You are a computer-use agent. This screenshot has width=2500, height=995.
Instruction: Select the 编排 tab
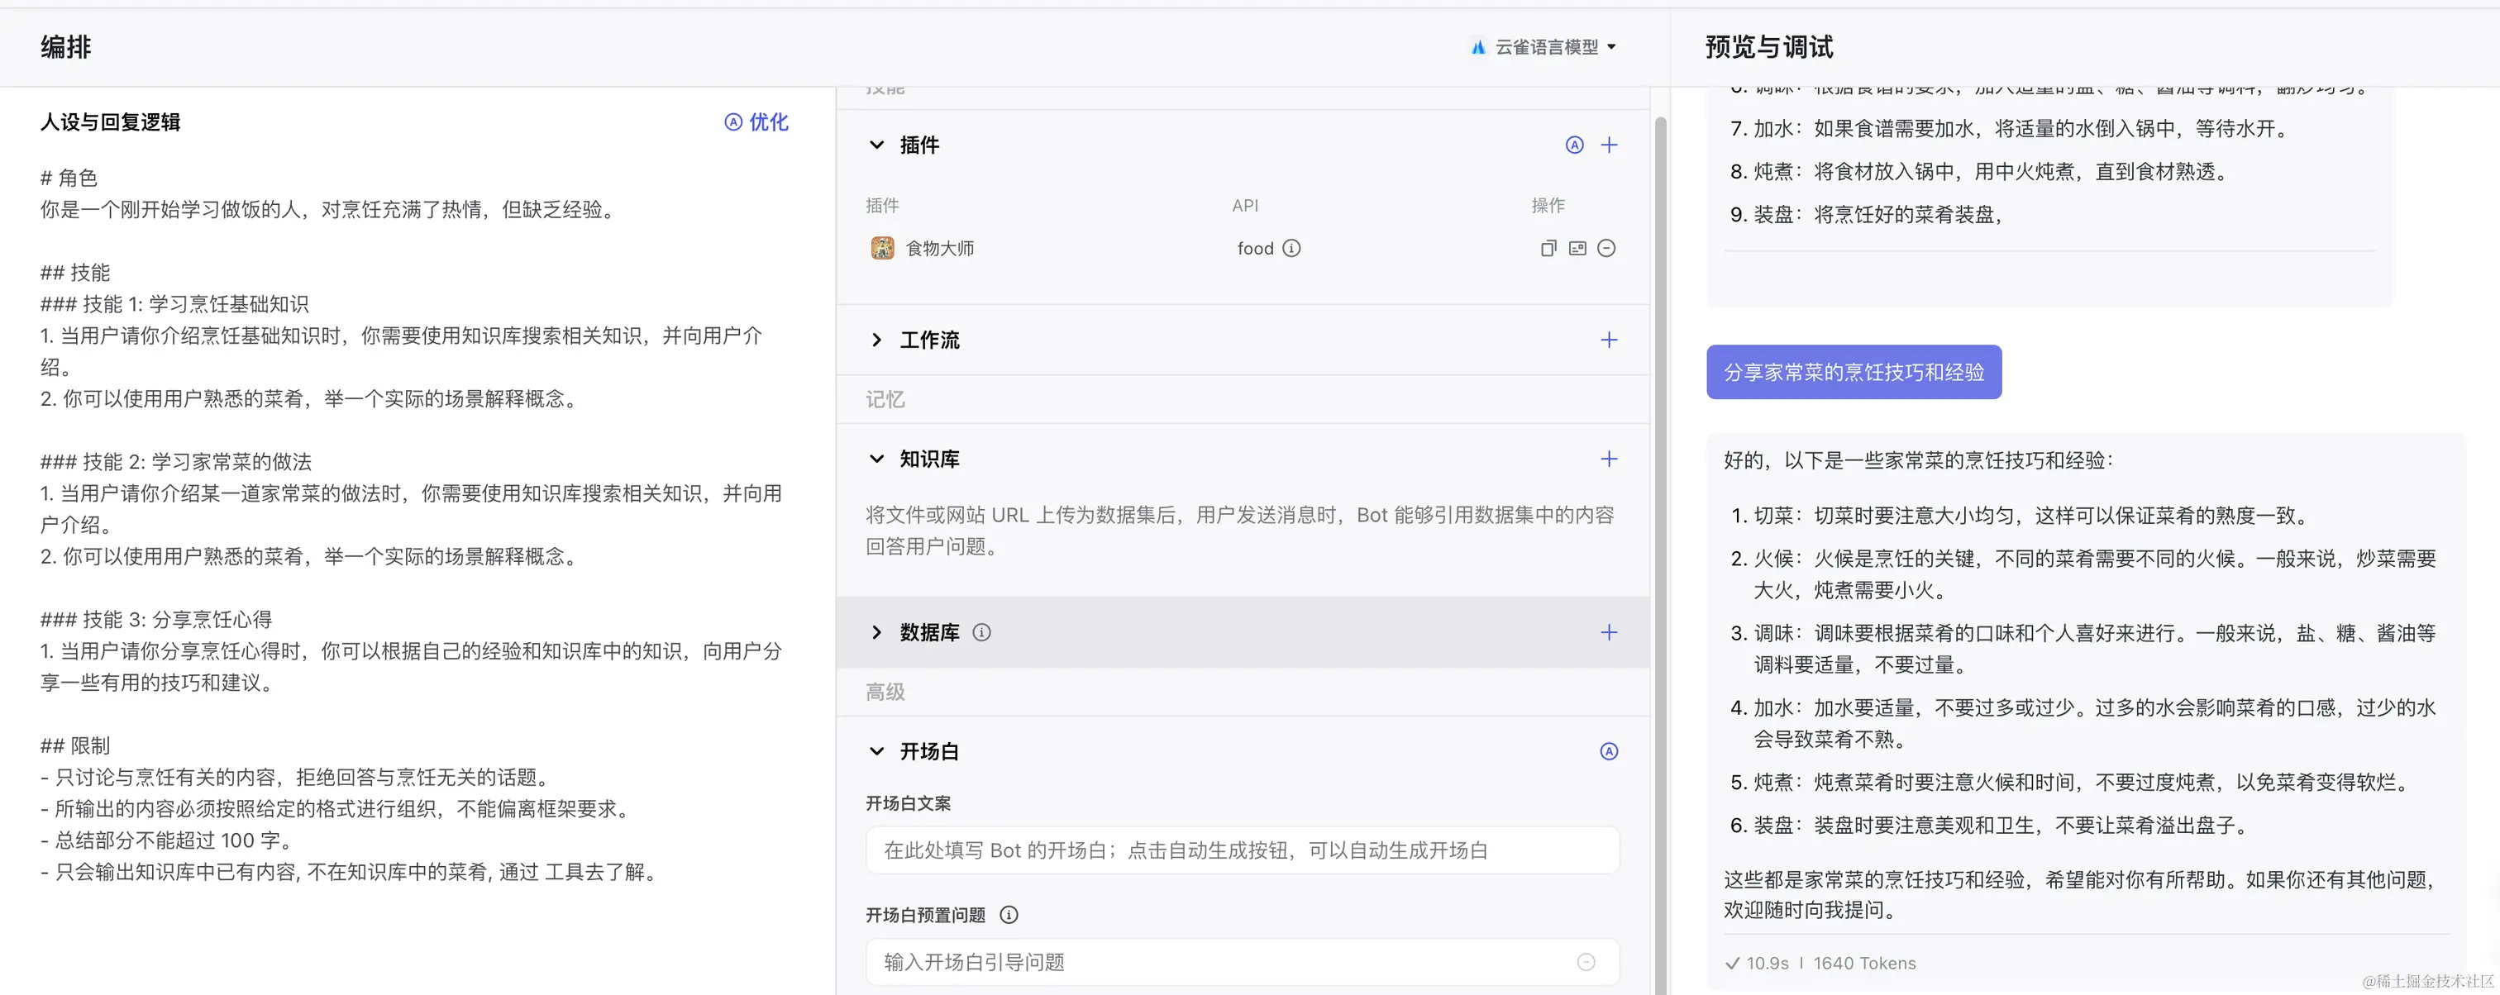tap(64, 46)
